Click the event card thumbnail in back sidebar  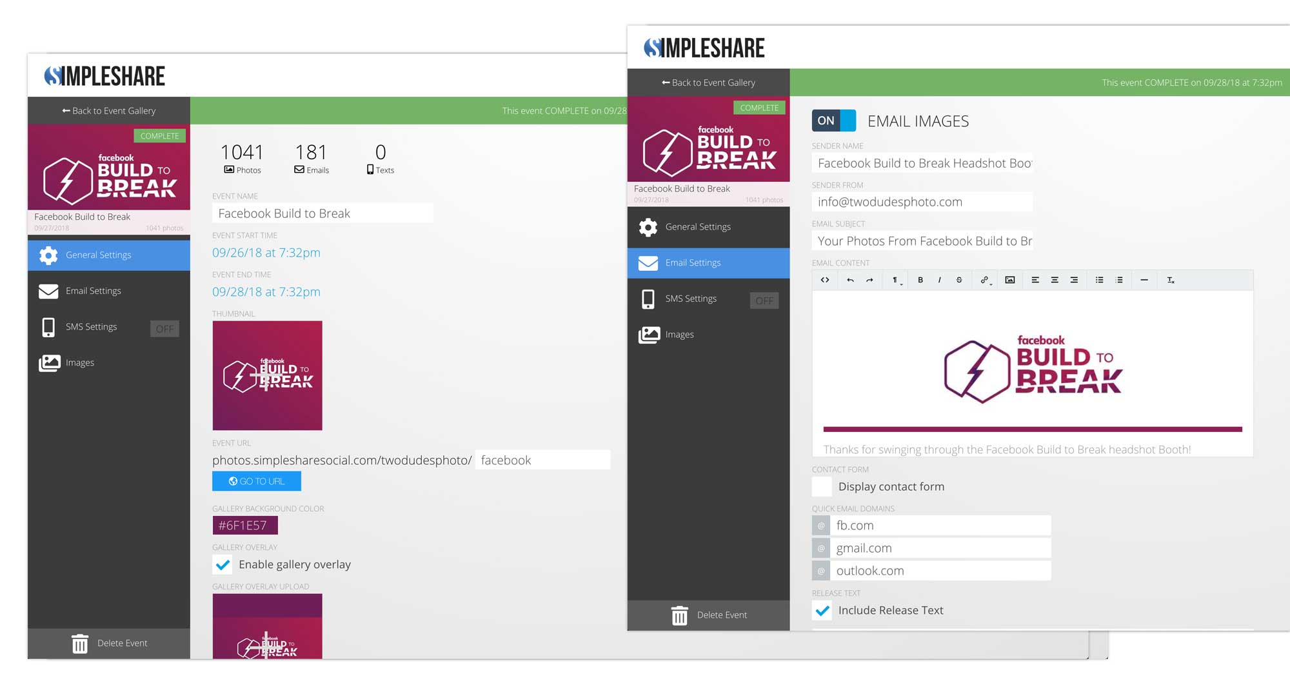[109, 167]
